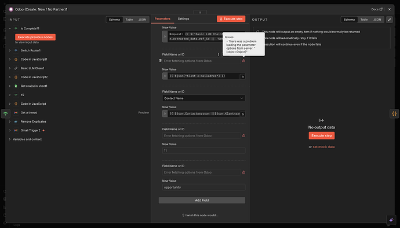Click the New Value field containing 11

pyautogui.click(x=203, y=150)
